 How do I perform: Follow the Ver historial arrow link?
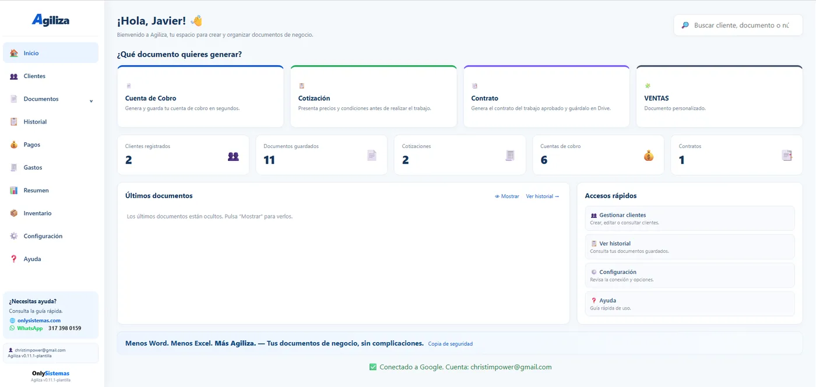click(543, 196)
